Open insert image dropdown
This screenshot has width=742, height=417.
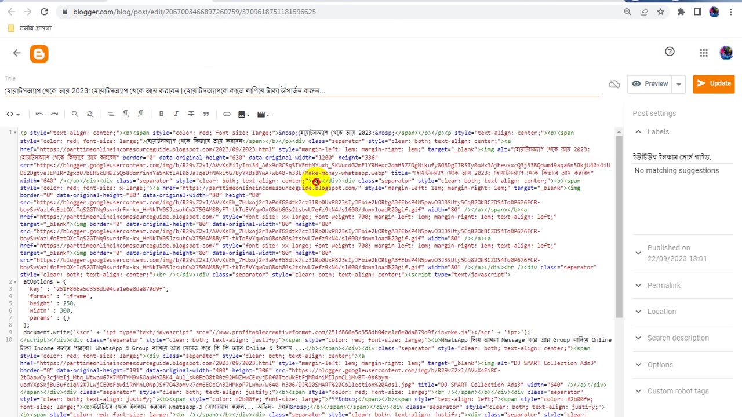245,114
